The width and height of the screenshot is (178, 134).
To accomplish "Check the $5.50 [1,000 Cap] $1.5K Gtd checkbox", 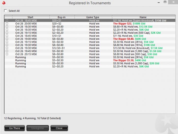I will 7,51.
